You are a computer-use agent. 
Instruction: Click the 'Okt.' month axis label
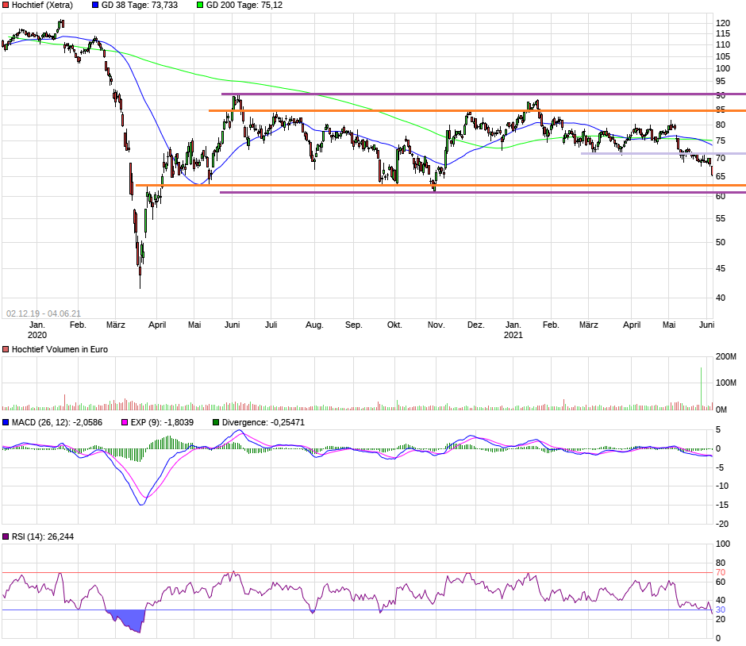pos(395,325)
